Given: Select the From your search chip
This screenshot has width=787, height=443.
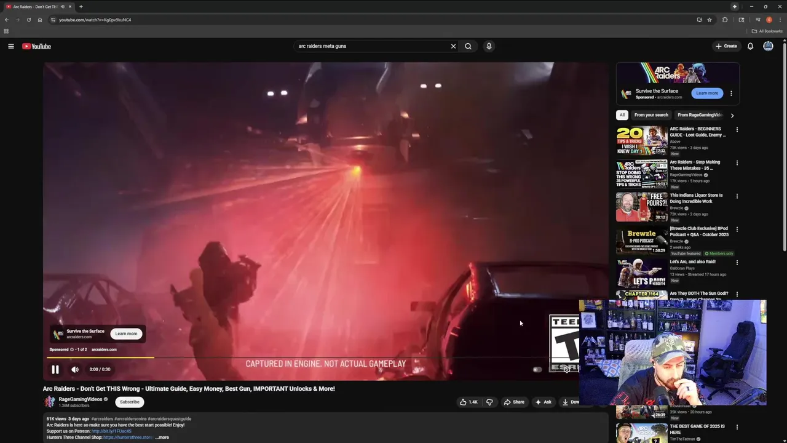Looking at the screenshot, I should [651, 115].
